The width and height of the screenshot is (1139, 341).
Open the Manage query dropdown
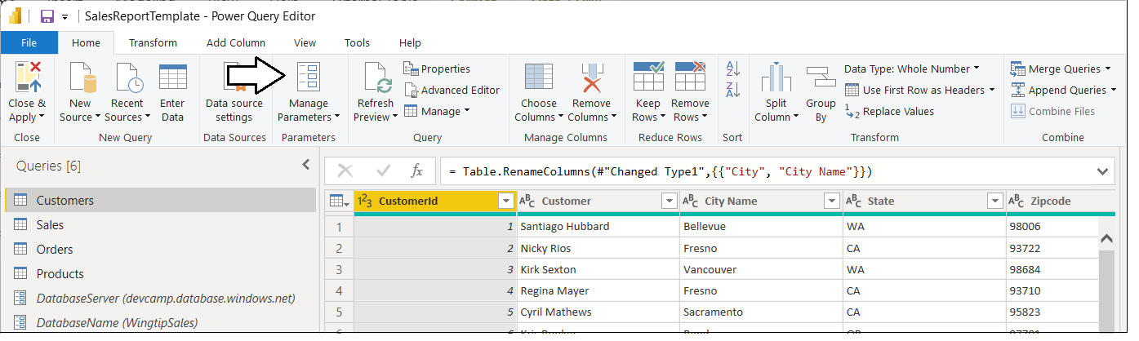(437, 111)
